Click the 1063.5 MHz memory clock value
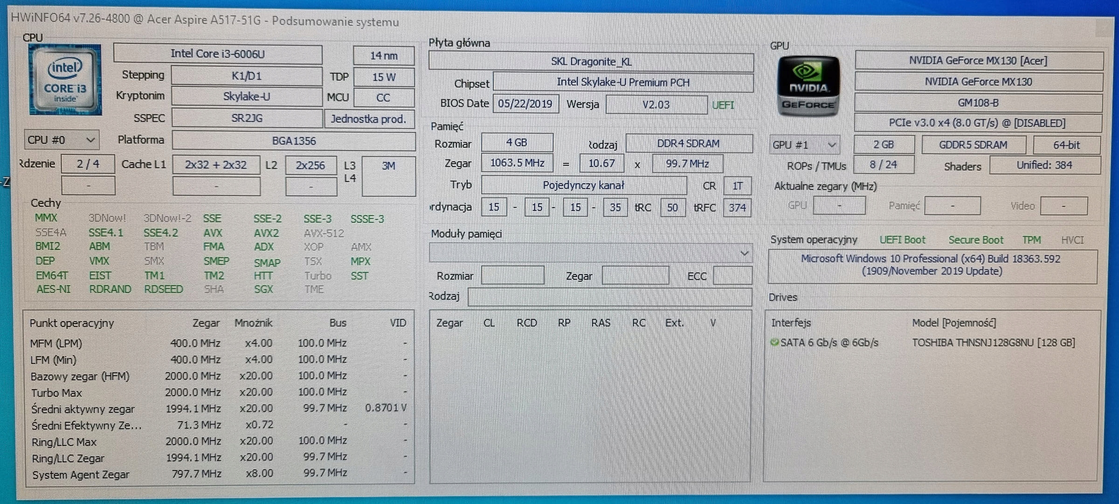This screenshot has height=504, width=1119. click(517, 163)
